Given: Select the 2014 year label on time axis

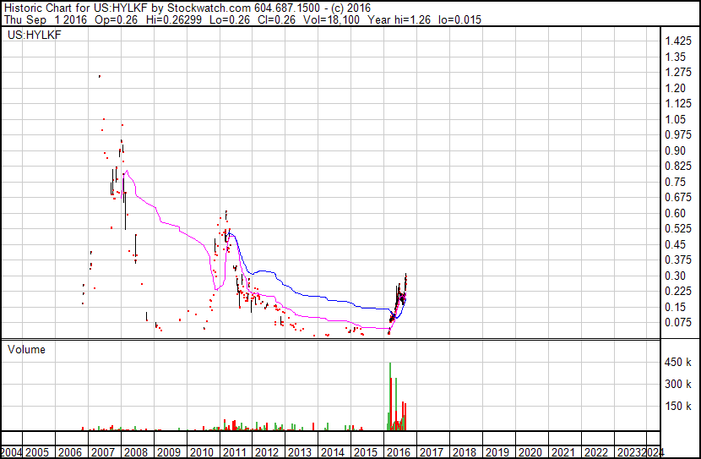Looking at the screenshot, I should pyautogui.click(x=333, y=452).
